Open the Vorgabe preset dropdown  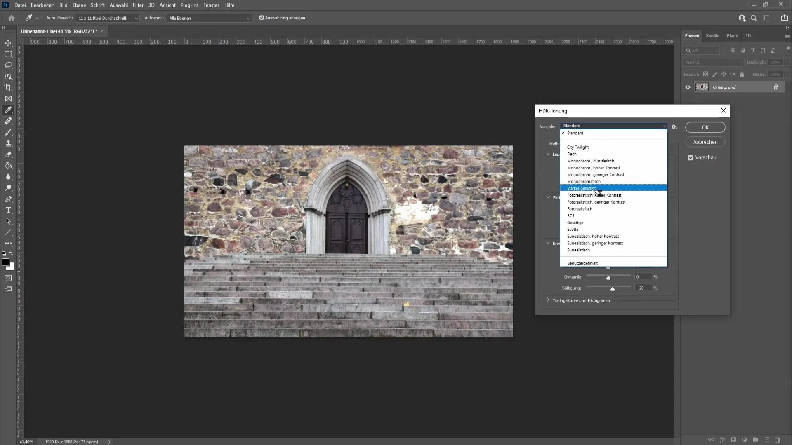point(613,126)
